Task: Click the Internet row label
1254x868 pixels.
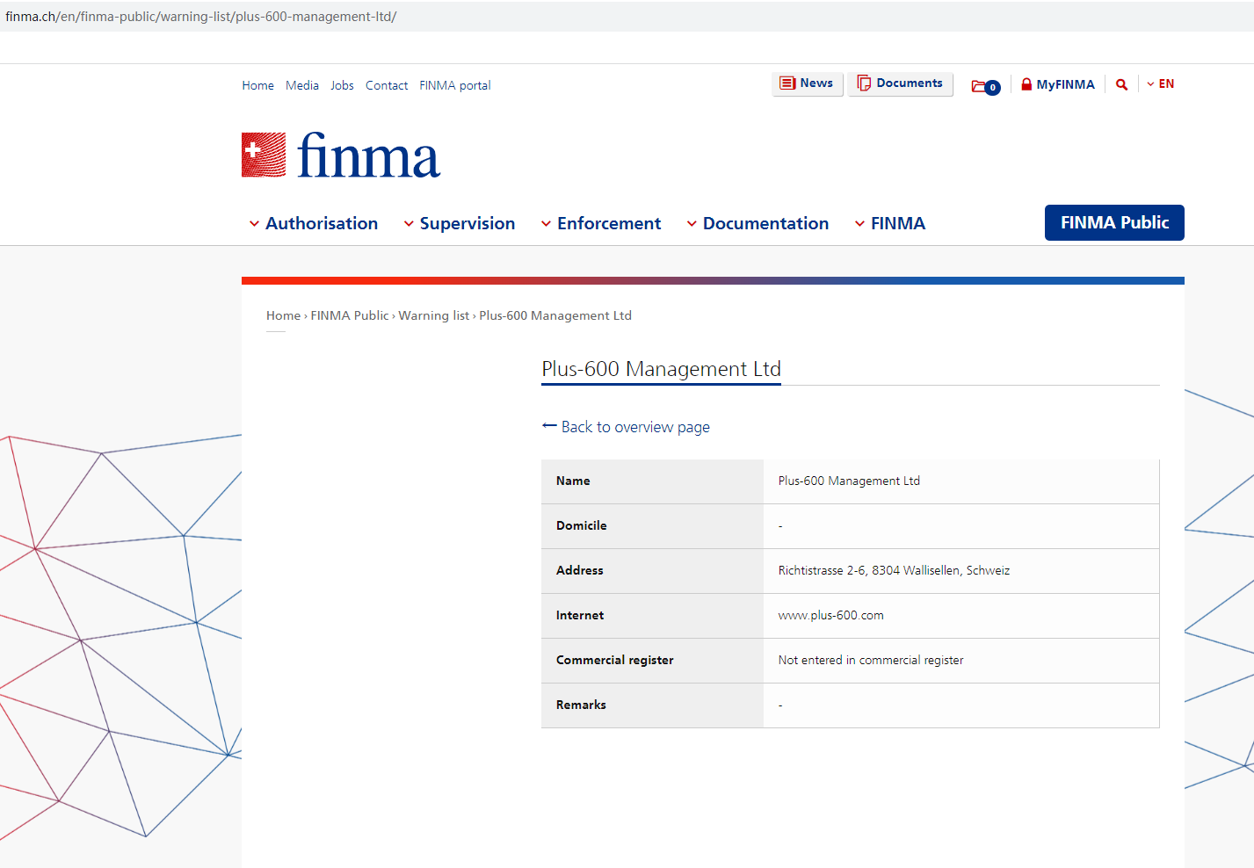Action: click(580, 615)
